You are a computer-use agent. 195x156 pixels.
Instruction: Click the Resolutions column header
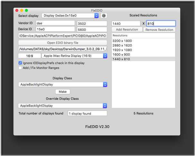(x=143, y=35)
